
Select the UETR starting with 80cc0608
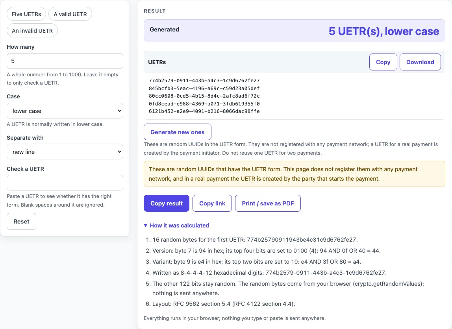coord(204,96)
